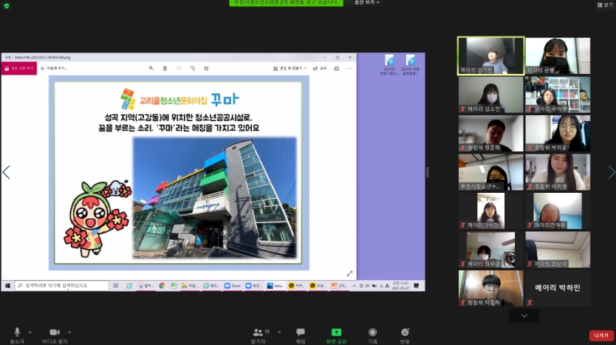The height and width of the screenshot is (345, 616).
Task: Click 공유 share button in Photos
Action: point(320,69)
